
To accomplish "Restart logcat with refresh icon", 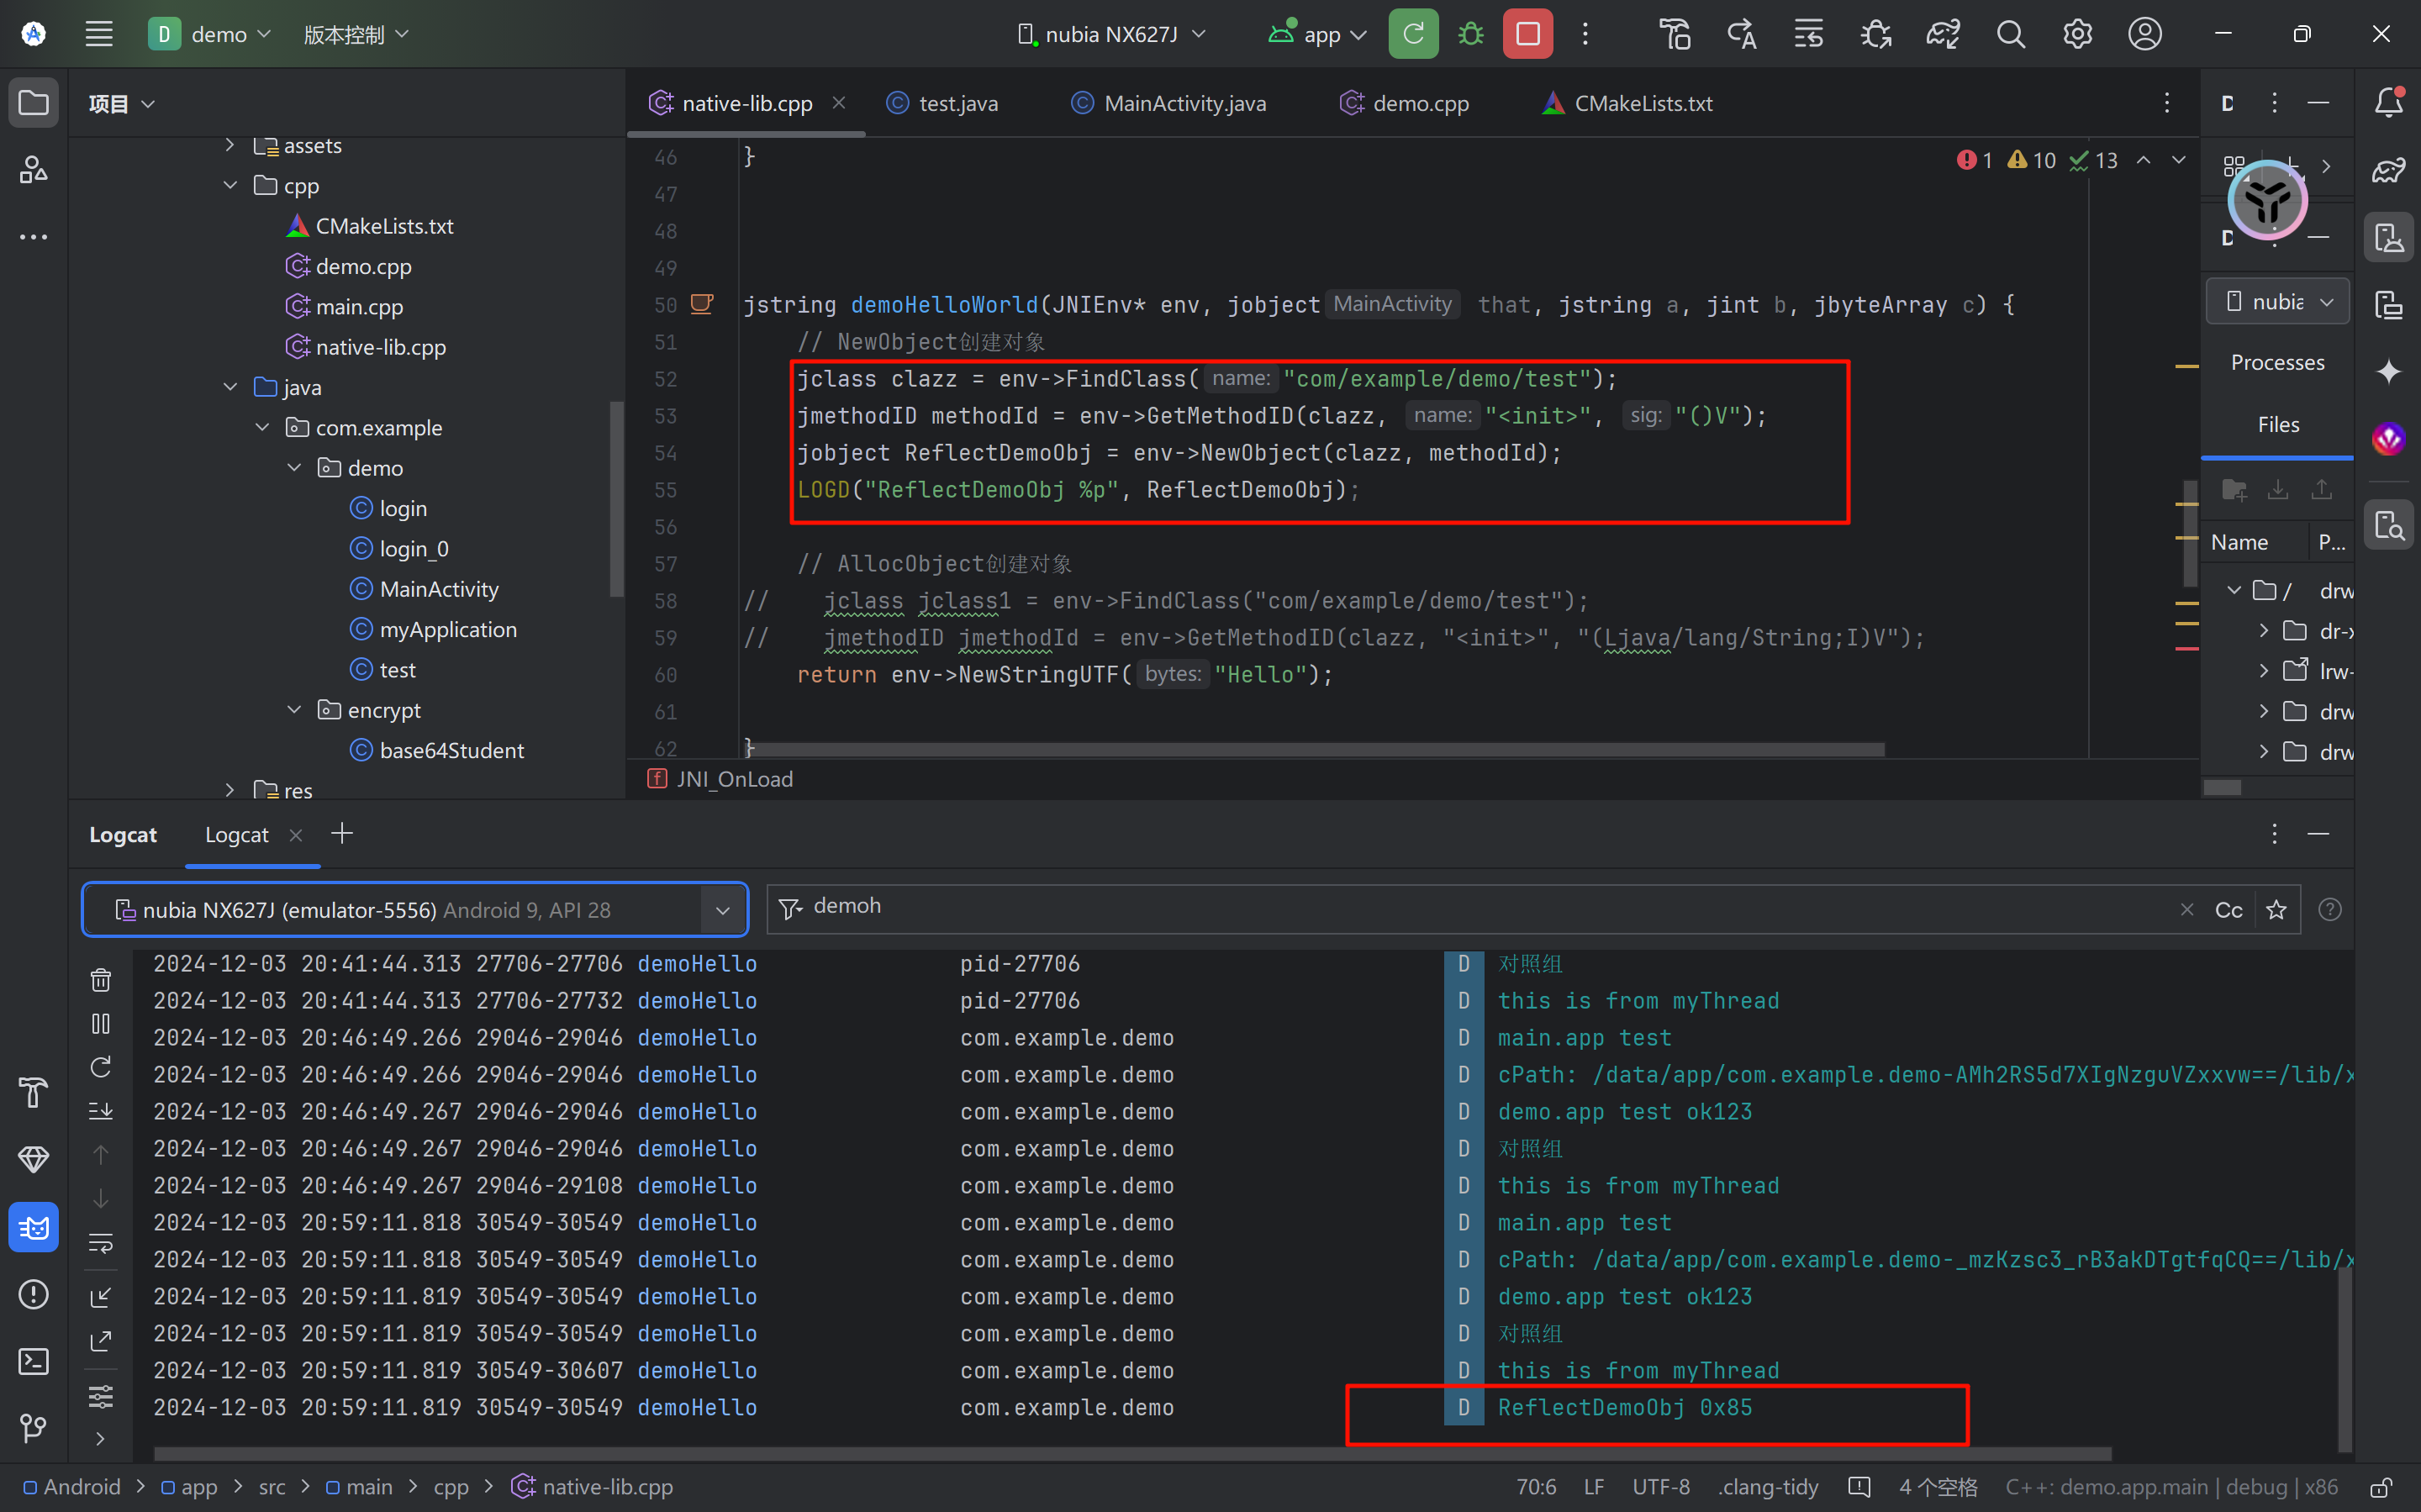I will pyautogui.click(x=101, y=1067).
